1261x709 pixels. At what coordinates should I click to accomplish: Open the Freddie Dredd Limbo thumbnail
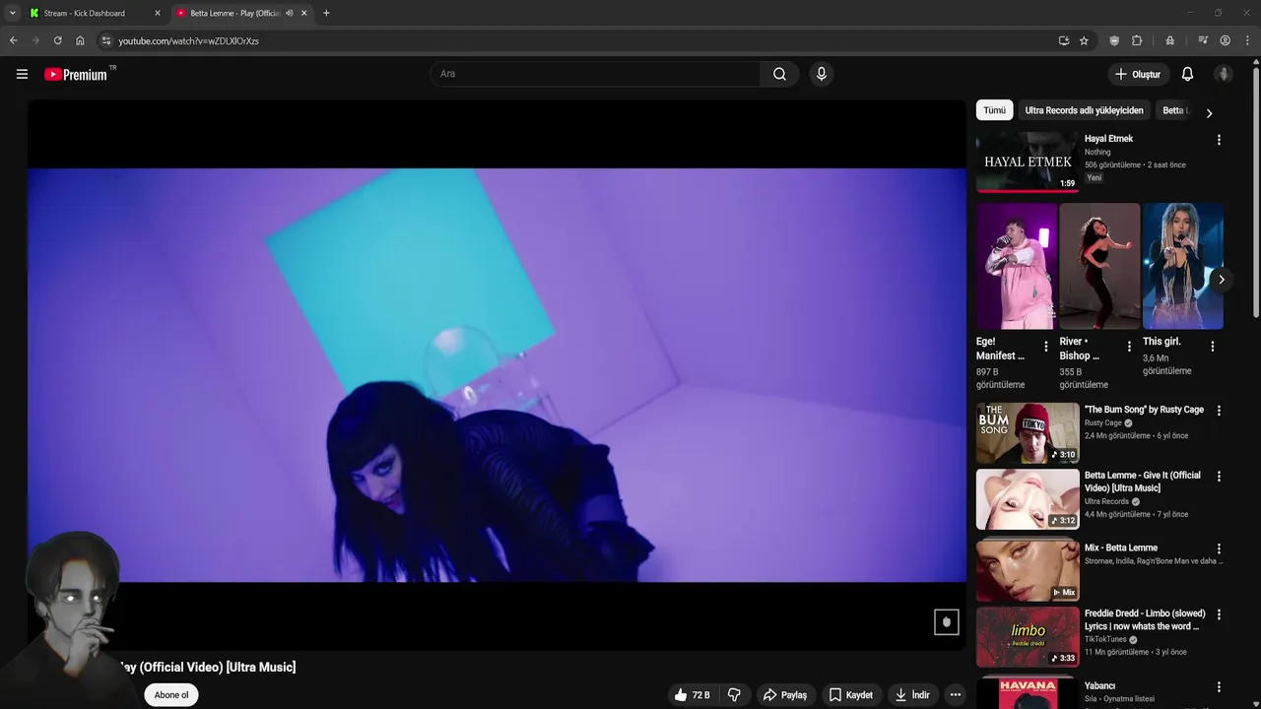[x=1028, y=637]
